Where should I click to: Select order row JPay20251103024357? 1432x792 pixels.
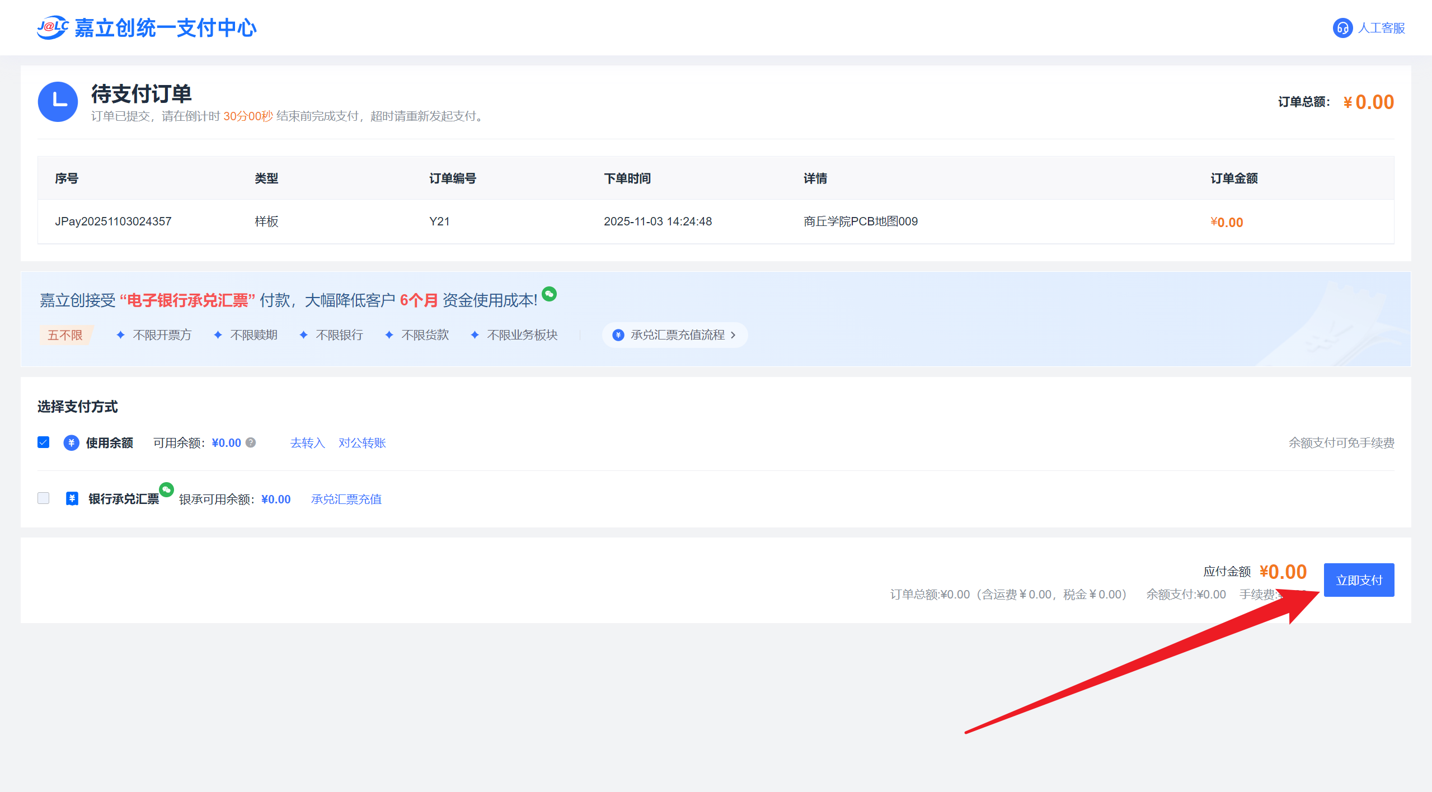click(113, 221)
